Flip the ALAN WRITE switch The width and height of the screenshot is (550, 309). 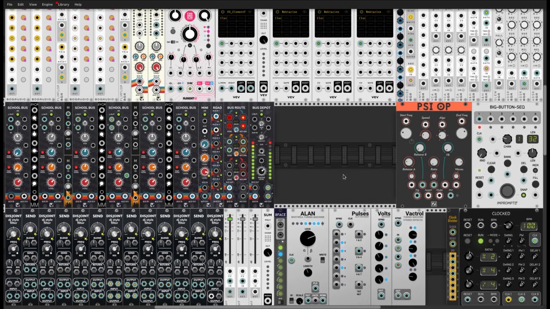[323, 260]
